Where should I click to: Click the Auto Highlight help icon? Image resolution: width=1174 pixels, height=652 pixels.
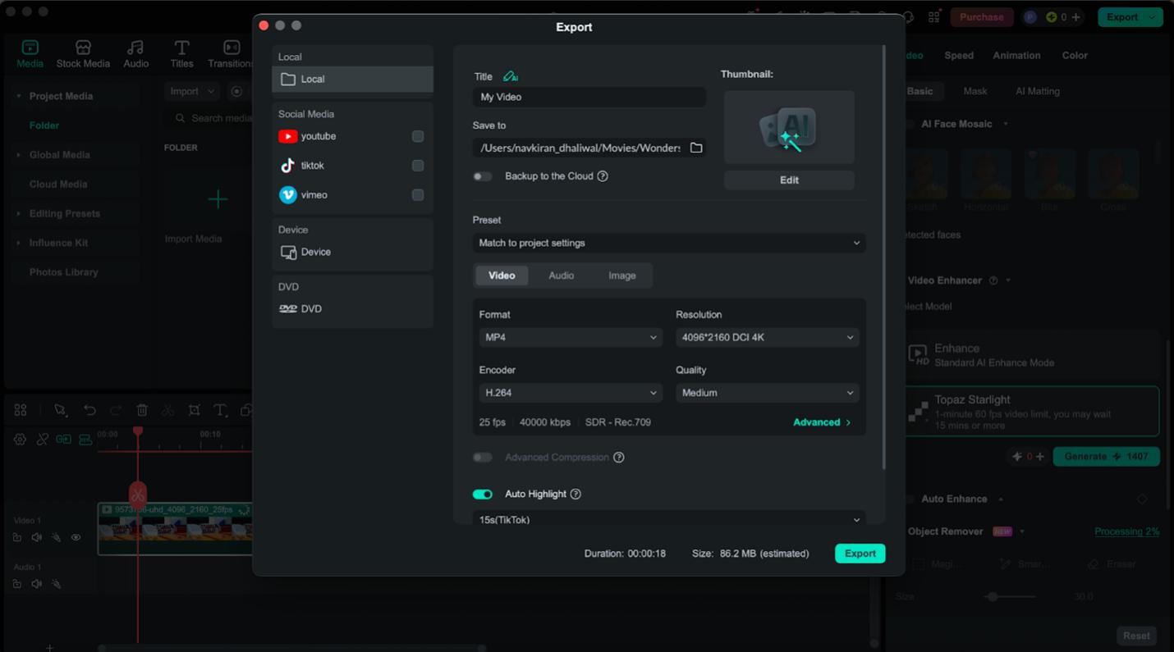point(576,494)
